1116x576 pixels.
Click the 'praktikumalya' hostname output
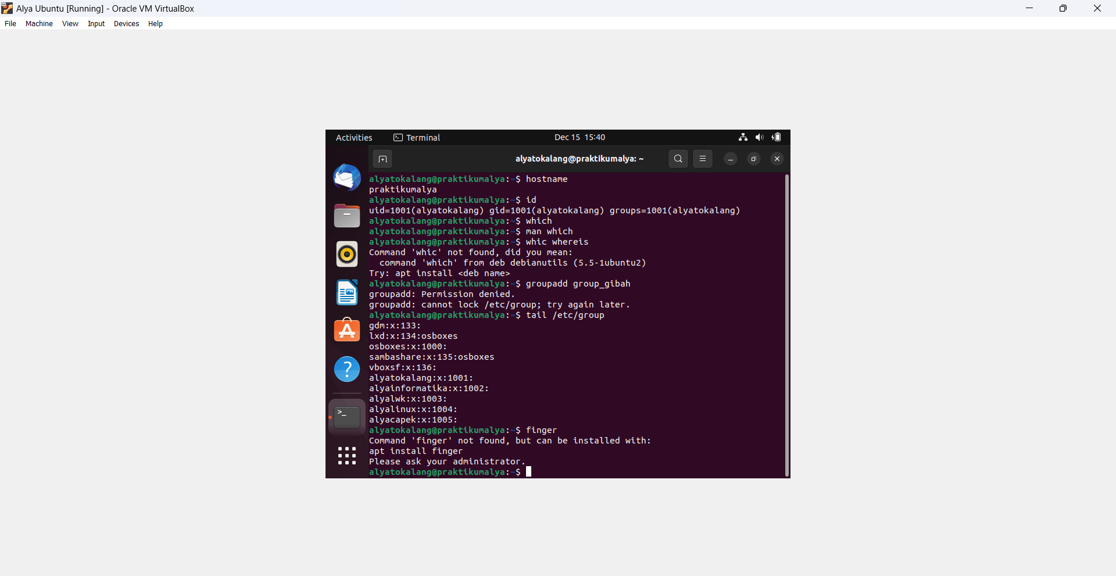click(x=403, y=189)
